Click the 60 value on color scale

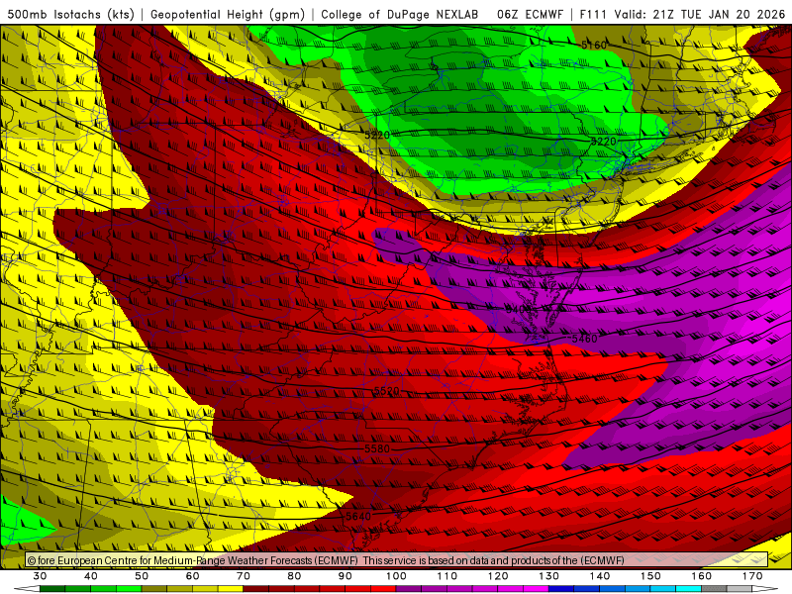(192, 576)
